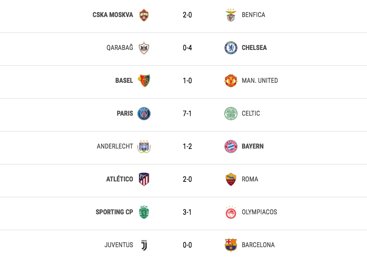The height and width of the screenshot is (258, 367).
Task: Open the Barcelona club crest
Action: [231, 245]
